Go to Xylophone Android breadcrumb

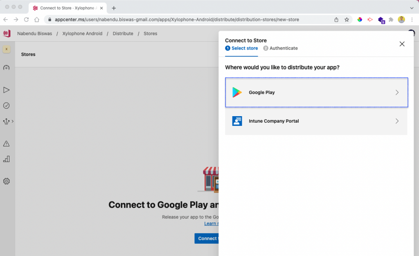tap(82, 34)
